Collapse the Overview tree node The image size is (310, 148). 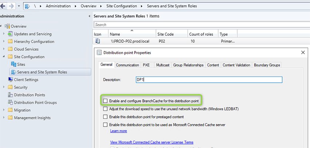click(1, 26)
